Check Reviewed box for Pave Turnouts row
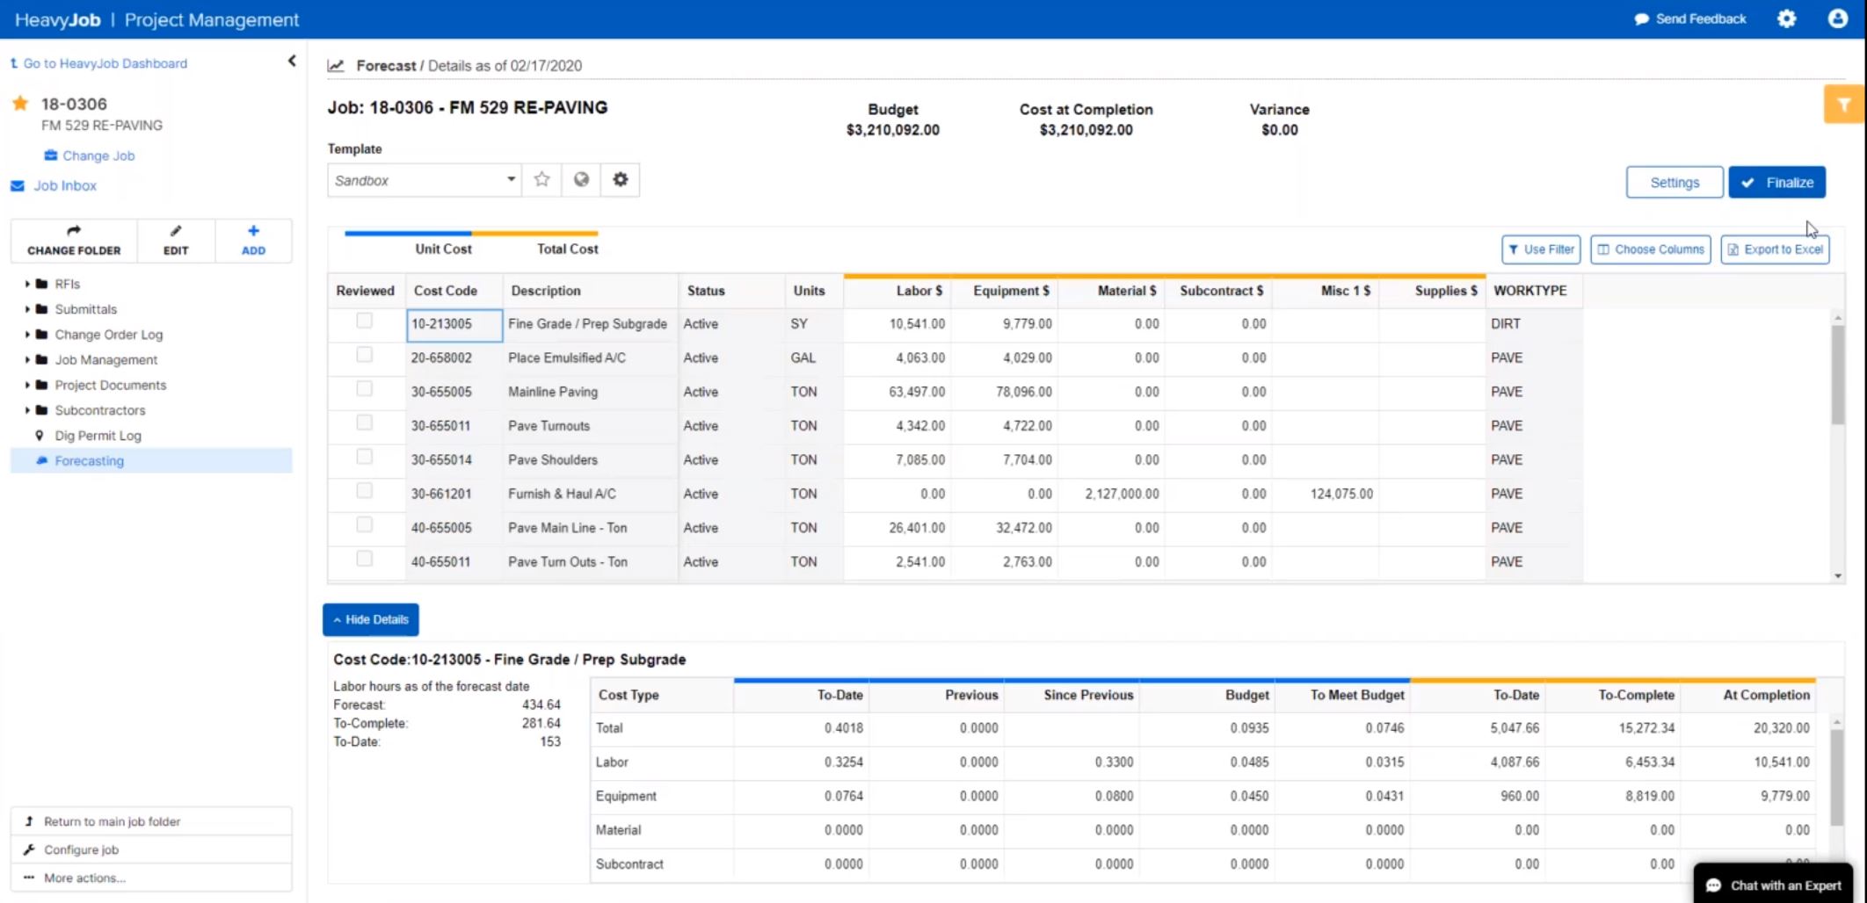Screen dimensions: 1867x903 click(x=365, y=423)
